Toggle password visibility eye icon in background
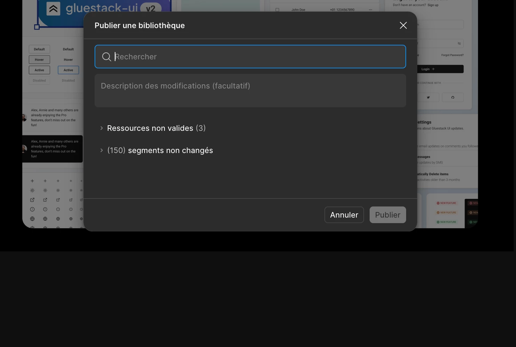The image size is (516, 347). [459, 43]
